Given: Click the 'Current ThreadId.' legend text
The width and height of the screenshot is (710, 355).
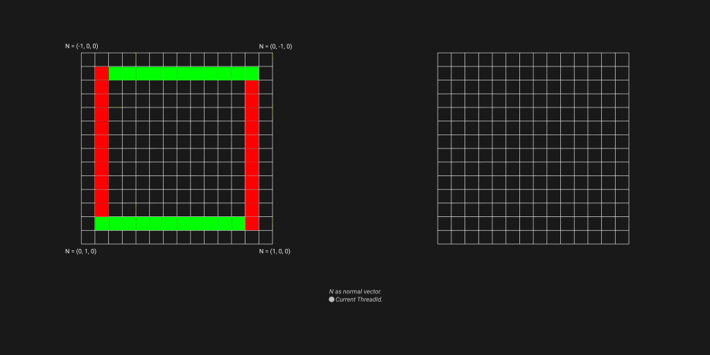Looking at the screenshot, I should click(359, 300).
